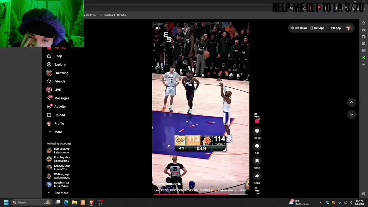
Task: Open the profile avatar at top right
Action: pyautogui.click(x=348, y=28)
